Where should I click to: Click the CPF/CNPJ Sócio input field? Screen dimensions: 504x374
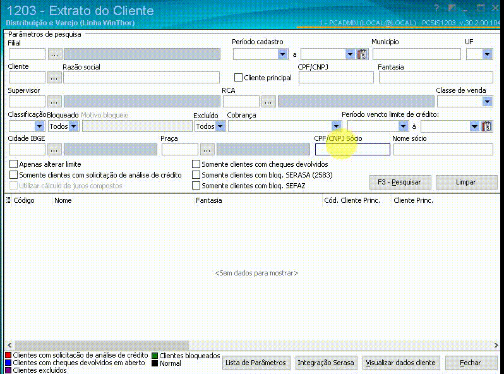coord(352,150)
